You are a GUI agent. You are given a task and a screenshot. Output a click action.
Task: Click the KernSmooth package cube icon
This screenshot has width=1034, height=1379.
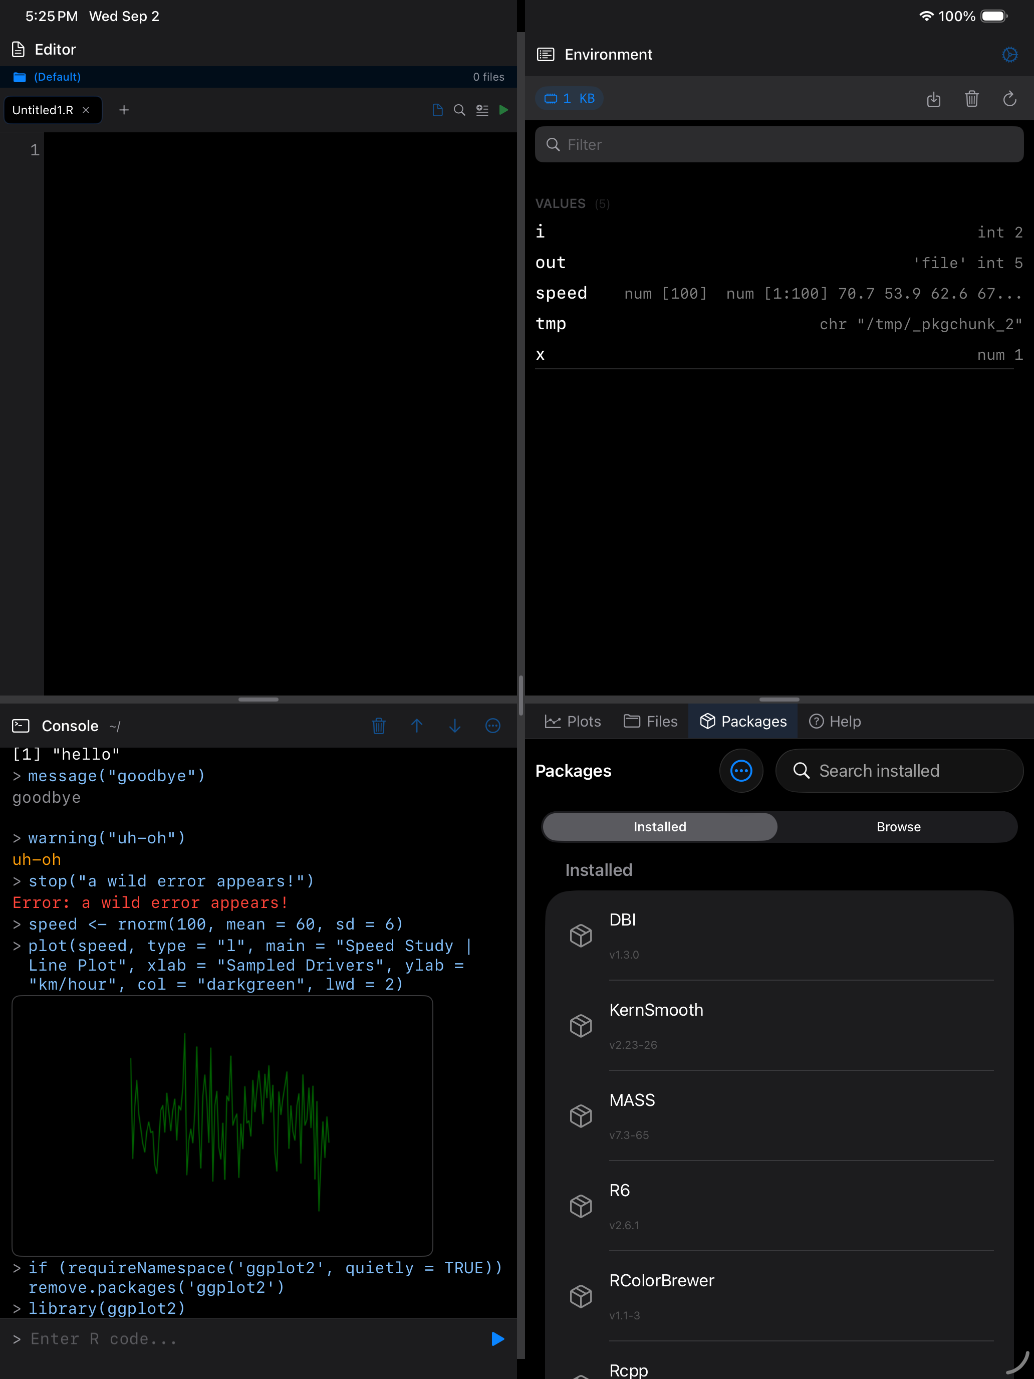[581, 1026]
